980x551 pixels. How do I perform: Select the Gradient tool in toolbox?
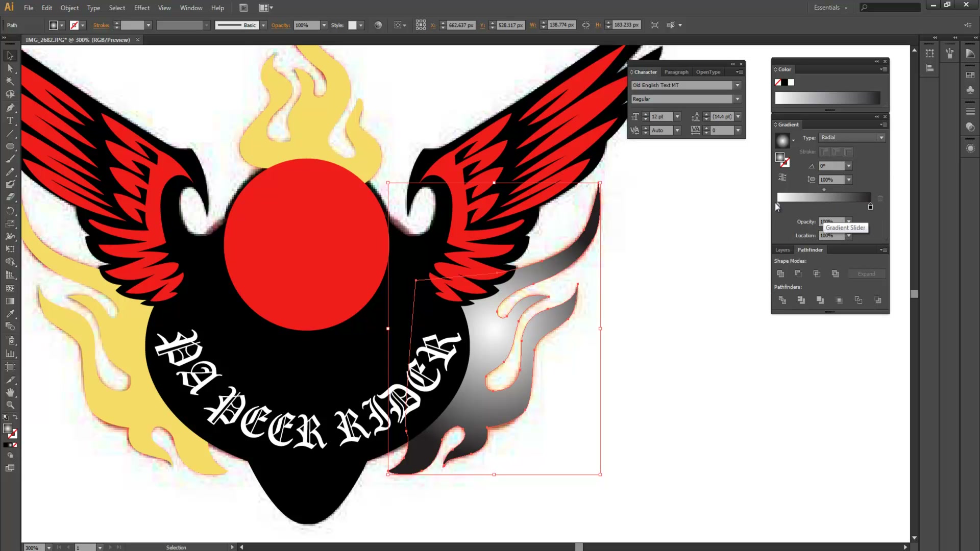point(10,301)
